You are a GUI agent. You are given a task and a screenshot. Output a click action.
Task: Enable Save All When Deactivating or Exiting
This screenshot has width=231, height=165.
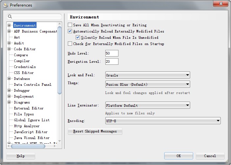[x=70, y=25]
